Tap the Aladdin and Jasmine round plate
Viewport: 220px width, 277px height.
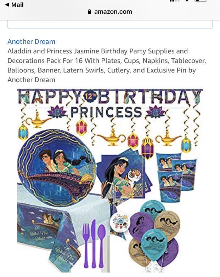(57, 168)
